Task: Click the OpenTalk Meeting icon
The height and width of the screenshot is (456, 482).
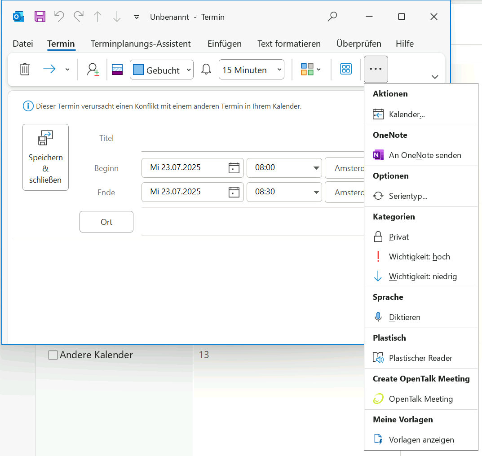Action: 378,399
